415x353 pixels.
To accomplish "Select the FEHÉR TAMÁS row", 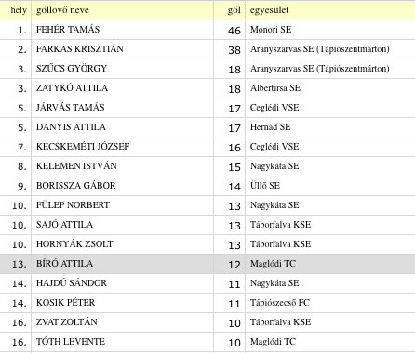I will click(207, 30).
